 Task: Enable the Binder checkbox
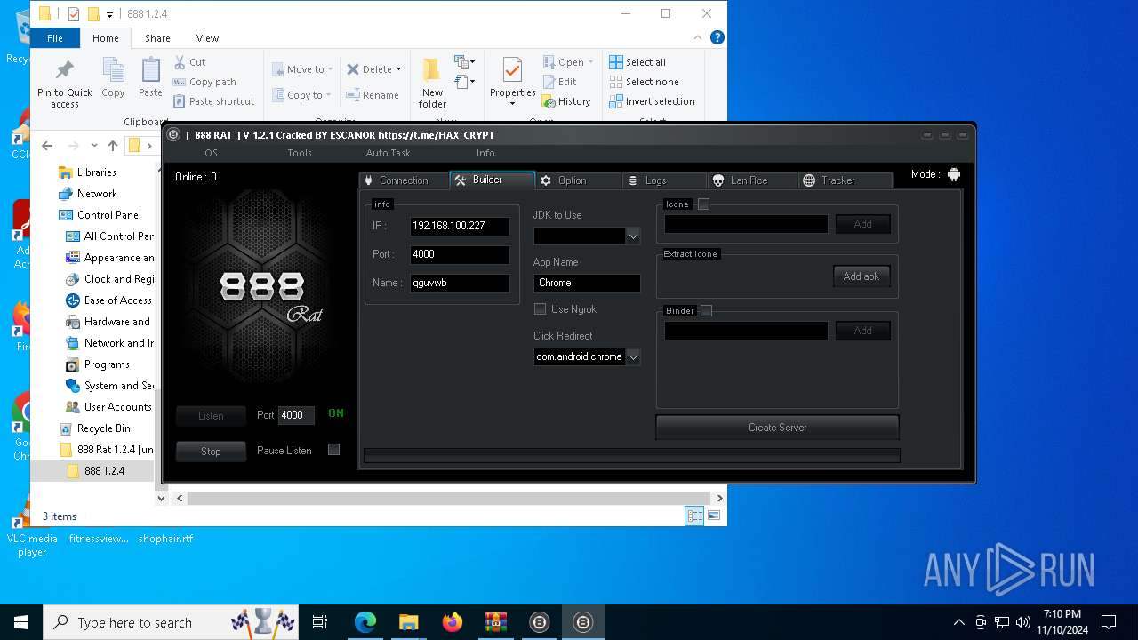pyautogui.click(x=706, y=311)
